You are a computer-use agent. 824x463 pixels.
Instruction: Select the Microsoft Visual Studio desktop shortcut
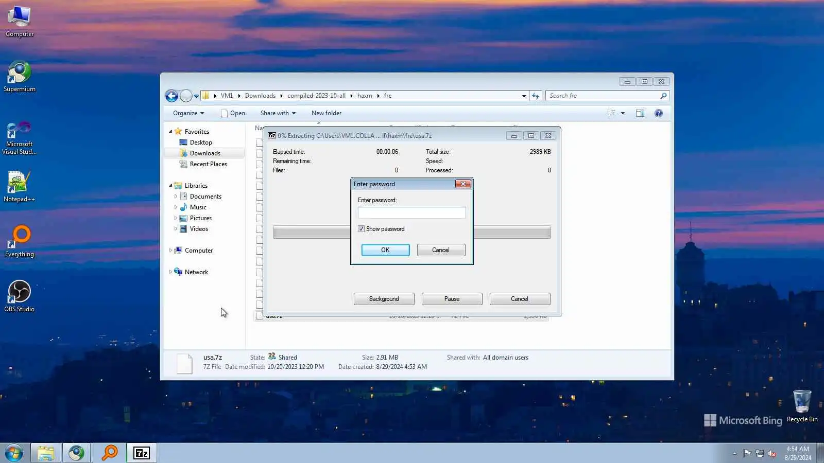[20, 138]
